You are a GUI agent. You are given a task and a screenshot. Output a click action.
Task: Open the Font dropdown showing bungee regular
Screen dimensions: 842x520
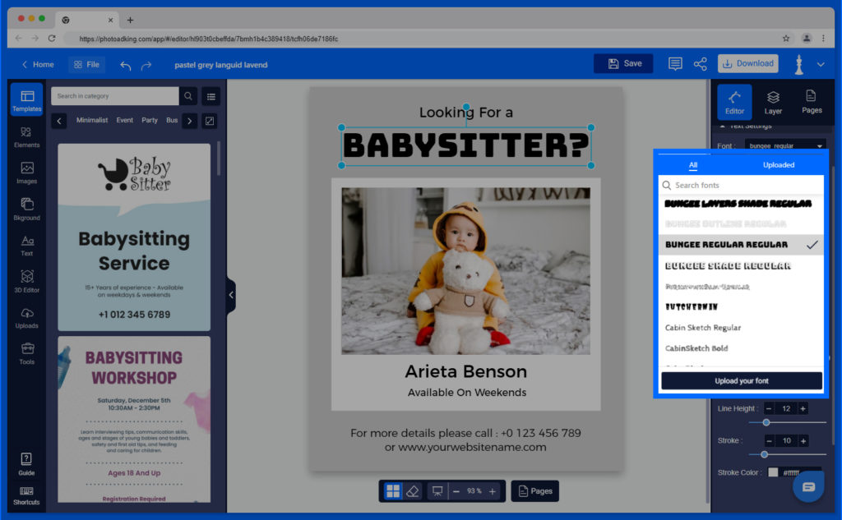pos(785,146)
